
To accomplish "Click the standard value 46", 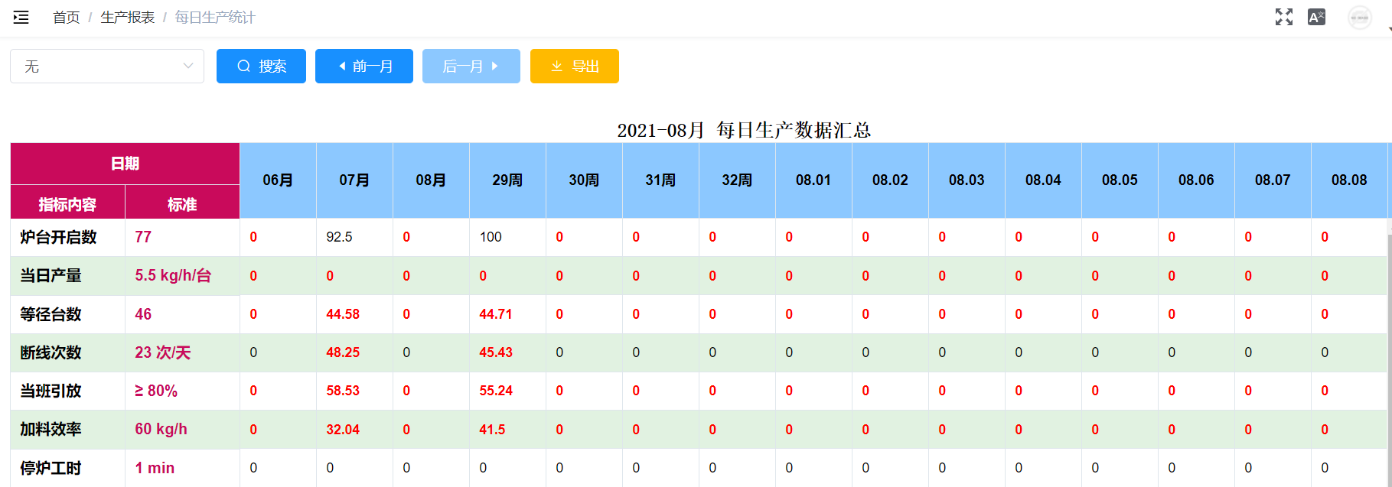I will 143,314.
